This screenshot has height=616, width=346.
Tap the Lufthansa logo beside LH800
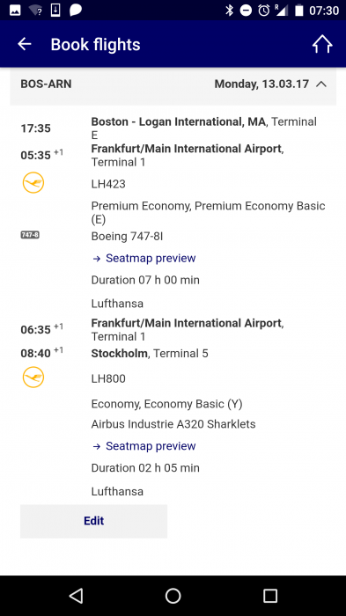coord(33,378)
